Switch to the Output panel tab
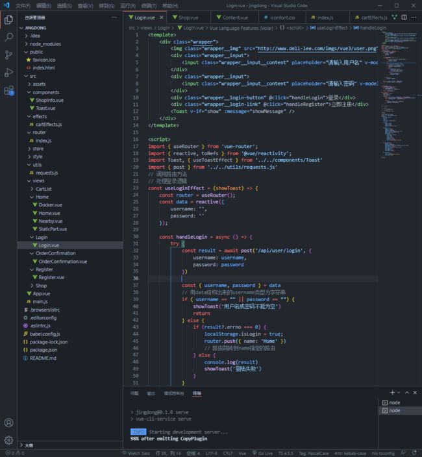Image resolution: width=422 pixels, height=457 pixels. [151, 393]
